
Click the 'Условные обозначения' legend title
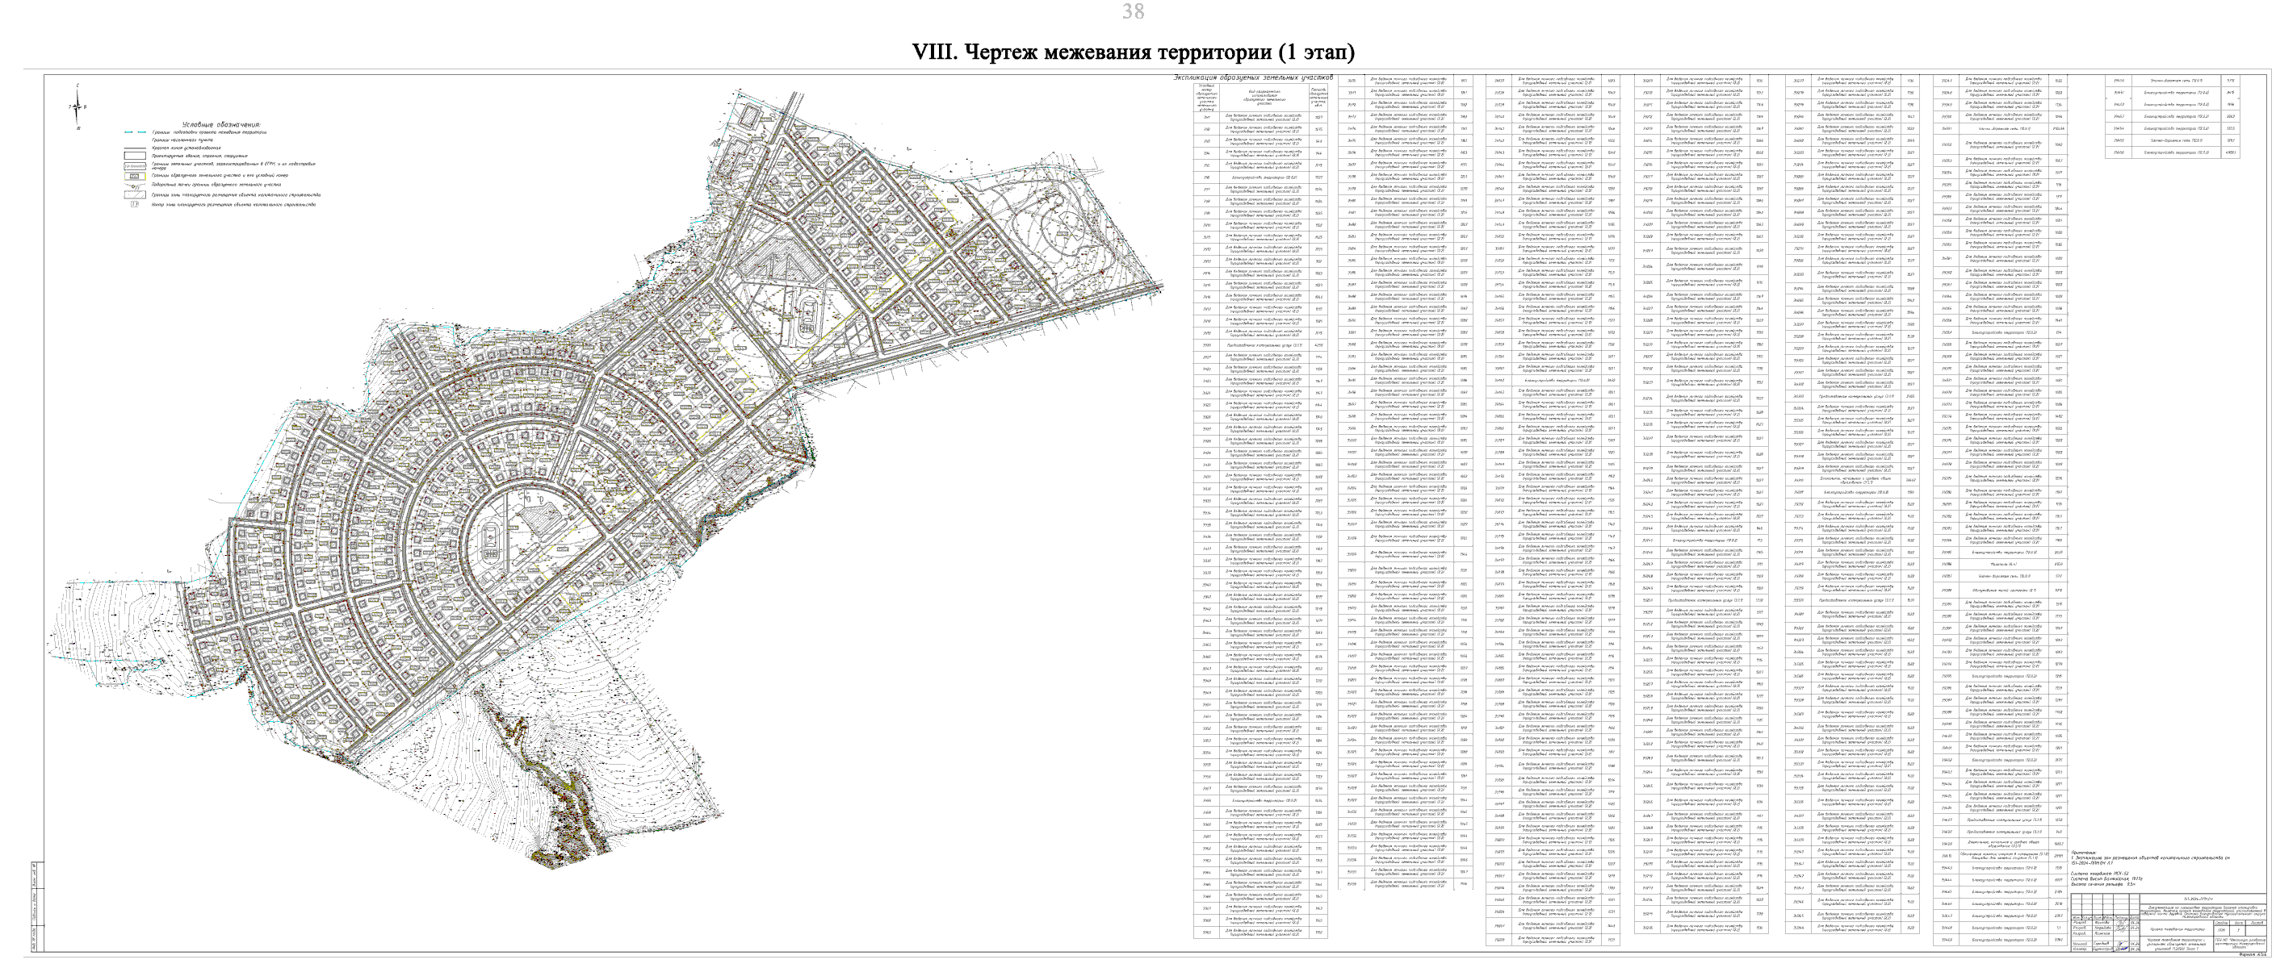[222, 125]
